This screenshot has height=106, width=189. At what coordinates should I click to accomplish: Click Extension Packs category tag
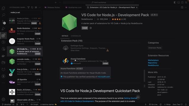155,48
